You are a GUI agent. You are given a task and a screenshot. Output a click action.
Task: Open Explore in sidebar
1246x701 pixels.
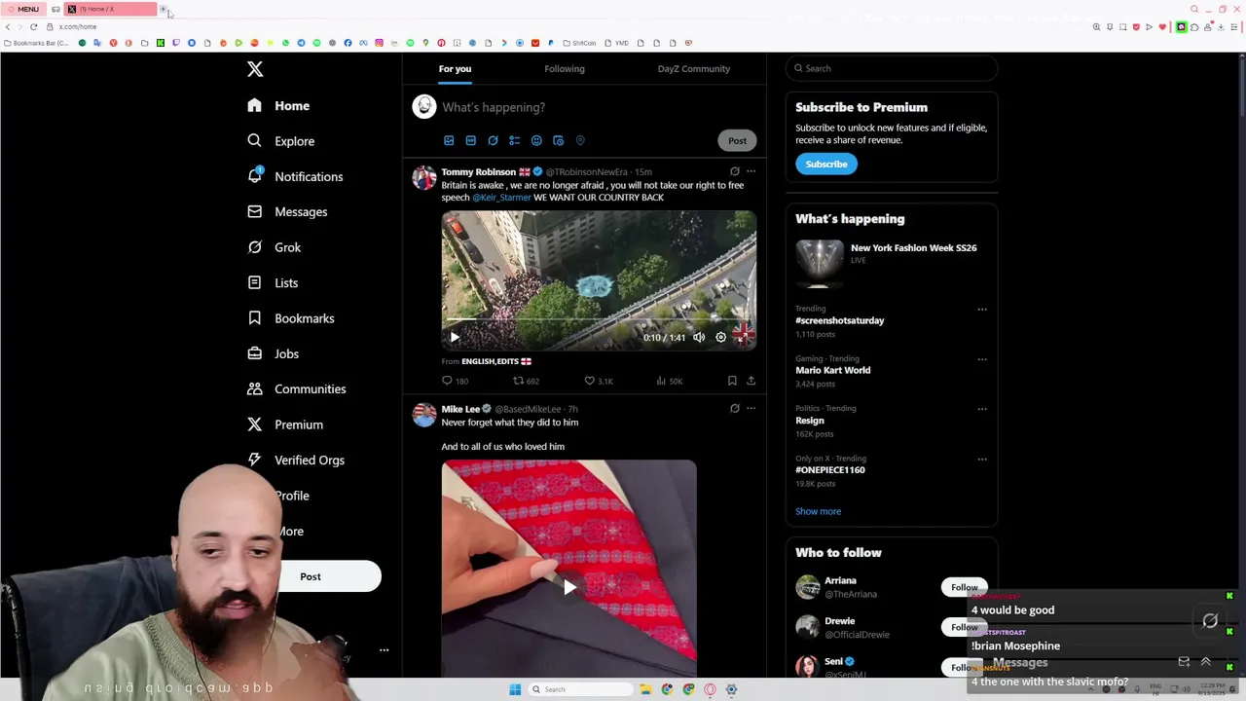coord(280,141)
